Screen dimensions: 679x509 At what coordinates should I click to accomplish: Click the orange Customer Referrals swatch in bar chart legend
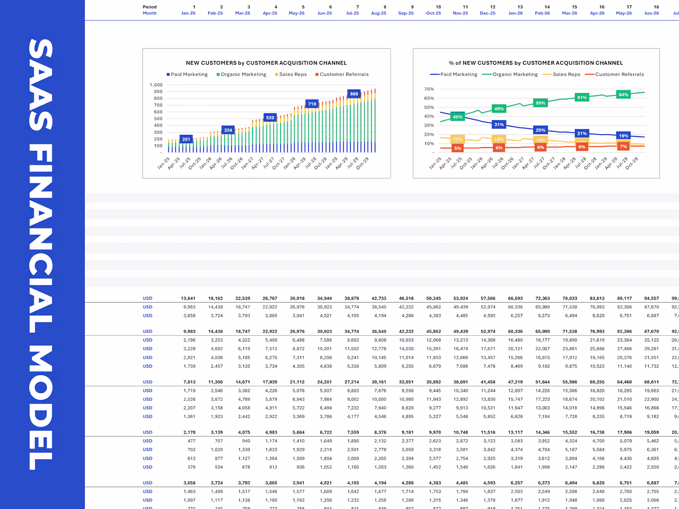tap(317, 75)
